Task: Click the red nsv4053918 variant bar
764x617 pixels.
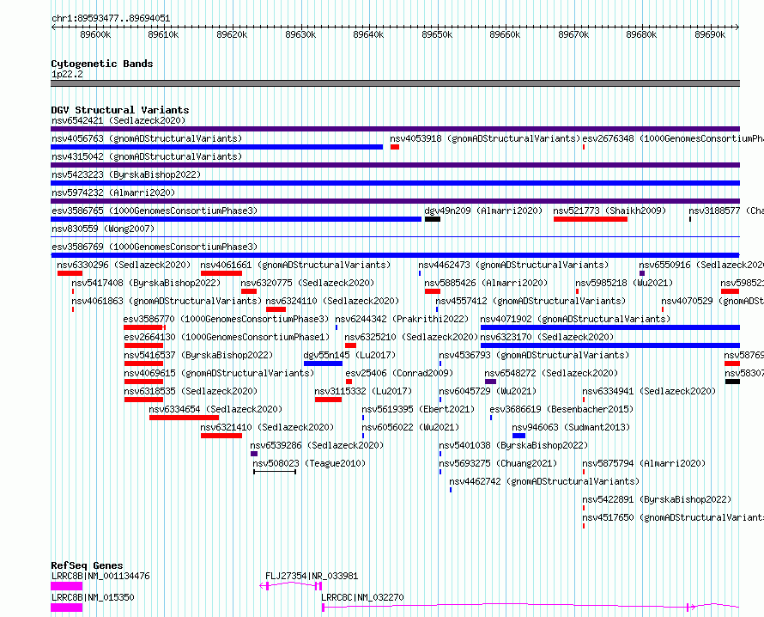Action: coord(395,147)
